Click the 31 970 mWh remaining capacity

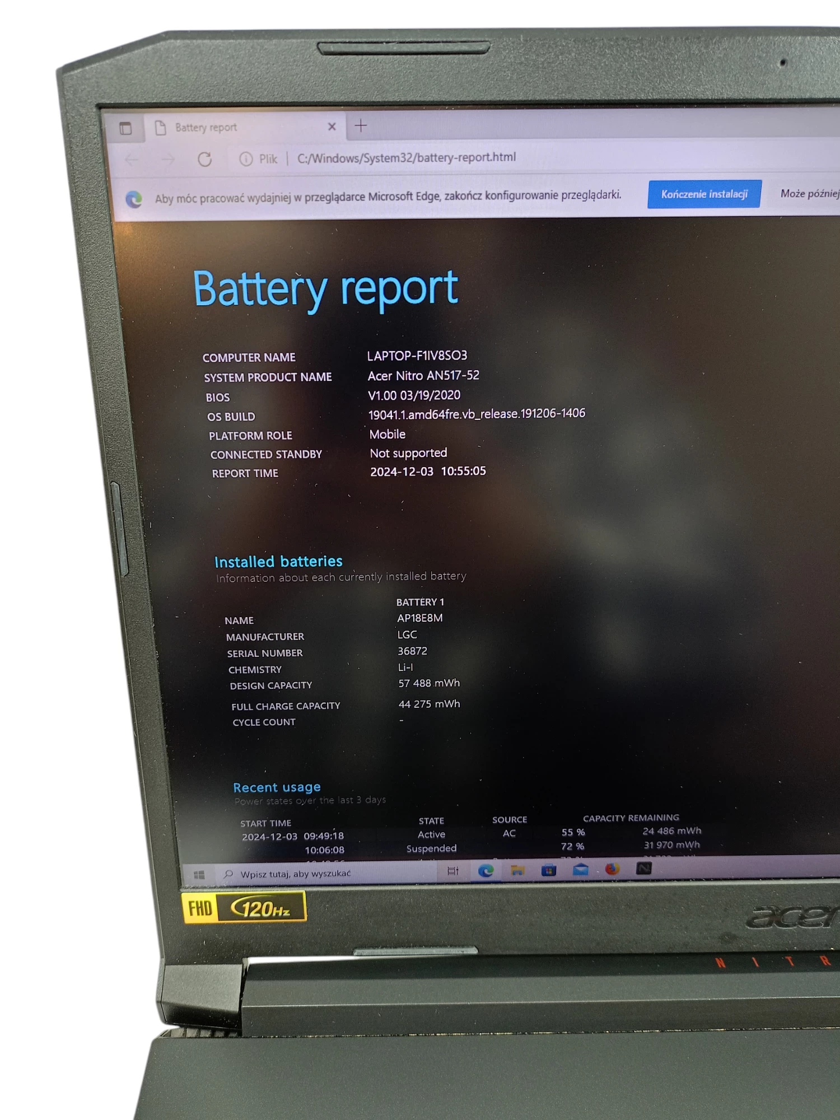[x=671, y=845]
